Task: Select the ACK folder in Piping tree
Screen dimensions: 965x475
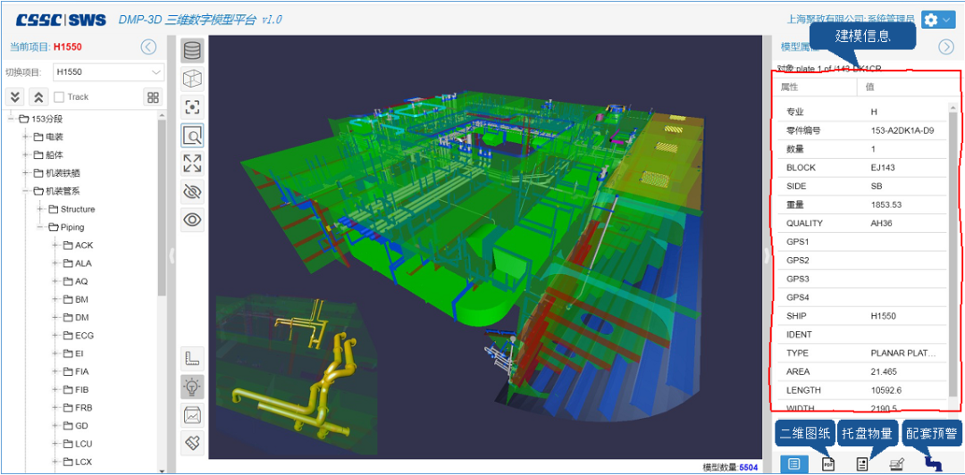Action: [83, 246]
